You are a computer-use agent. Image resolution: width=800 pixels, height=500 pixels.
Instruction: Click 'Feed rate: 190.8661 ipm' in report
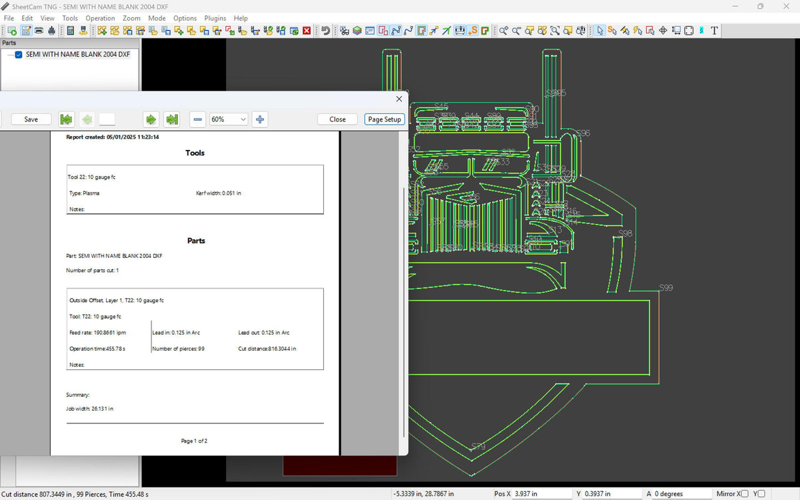click(x=97, y=332)
